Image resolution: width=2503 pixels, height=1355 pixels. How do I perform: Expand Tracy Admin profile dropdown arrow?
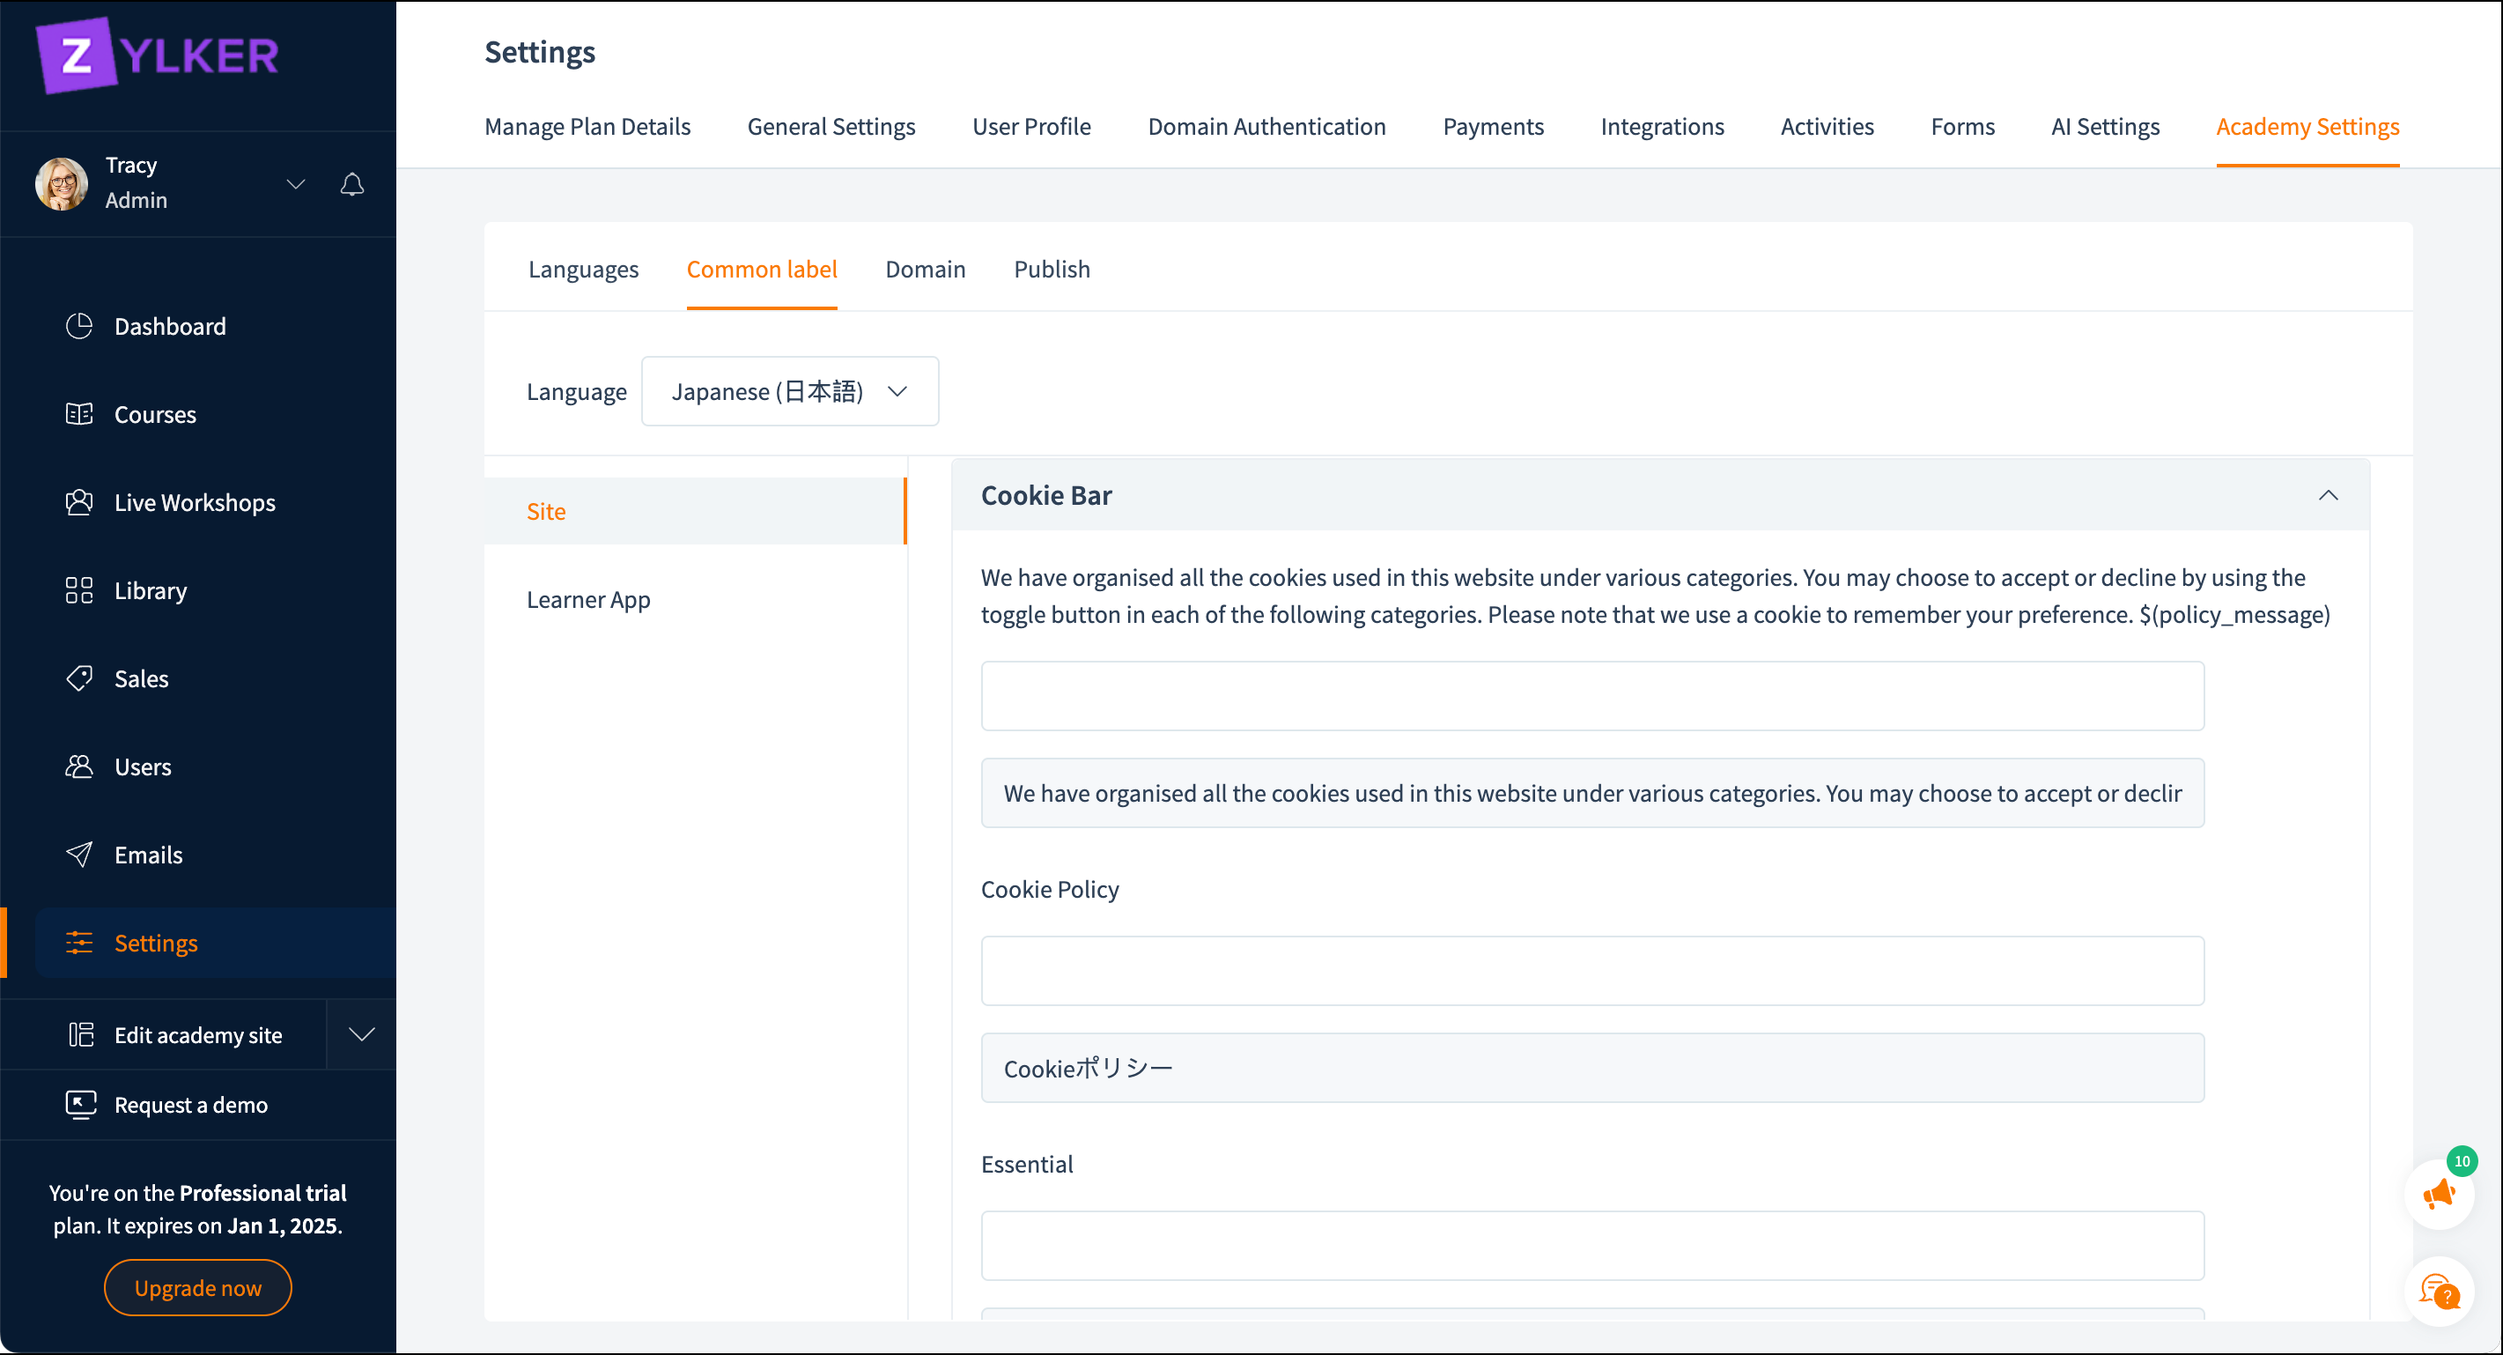click(x=295, y=184)
